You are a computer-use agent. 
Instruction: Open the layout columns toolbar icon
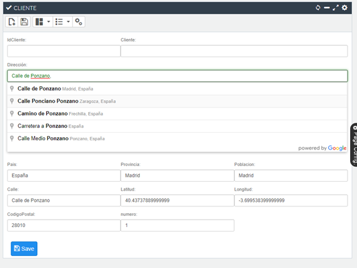[39, 22]
